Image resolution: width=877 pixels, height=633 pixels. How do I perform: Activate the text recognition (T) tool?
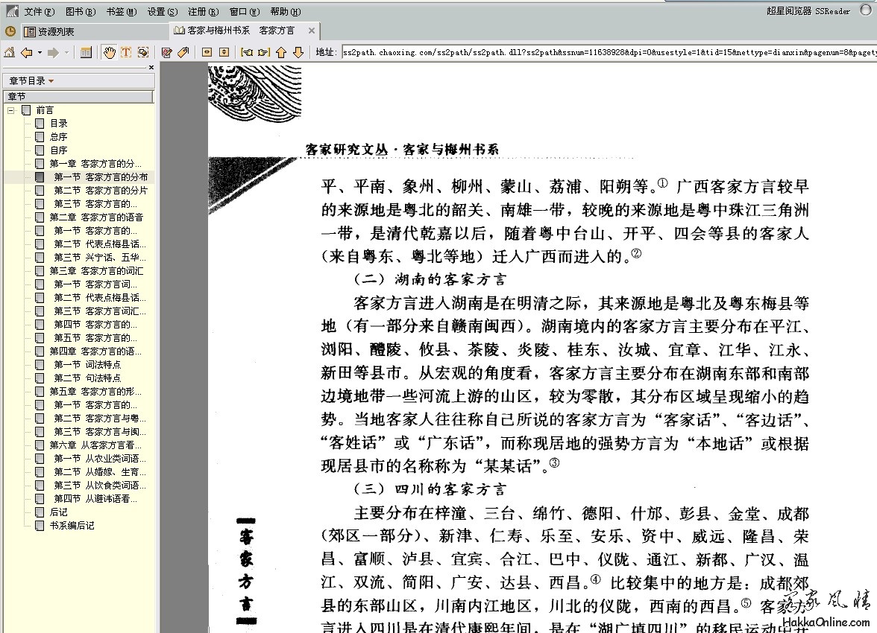[126, 52]
